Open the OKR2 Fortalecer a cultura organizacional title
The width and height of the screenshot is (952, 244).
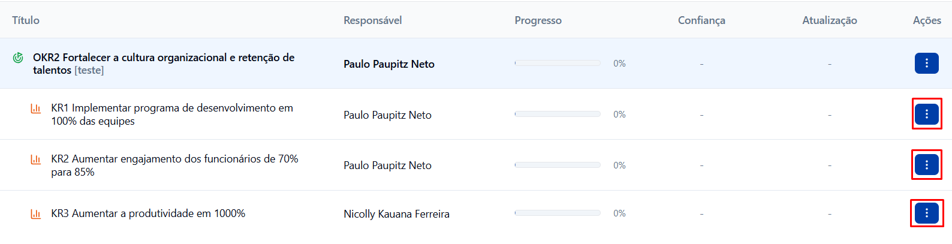164,64
